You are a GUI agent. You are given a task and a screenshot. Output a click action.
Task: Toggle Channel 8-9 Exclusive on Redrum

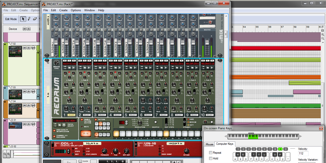54,136
